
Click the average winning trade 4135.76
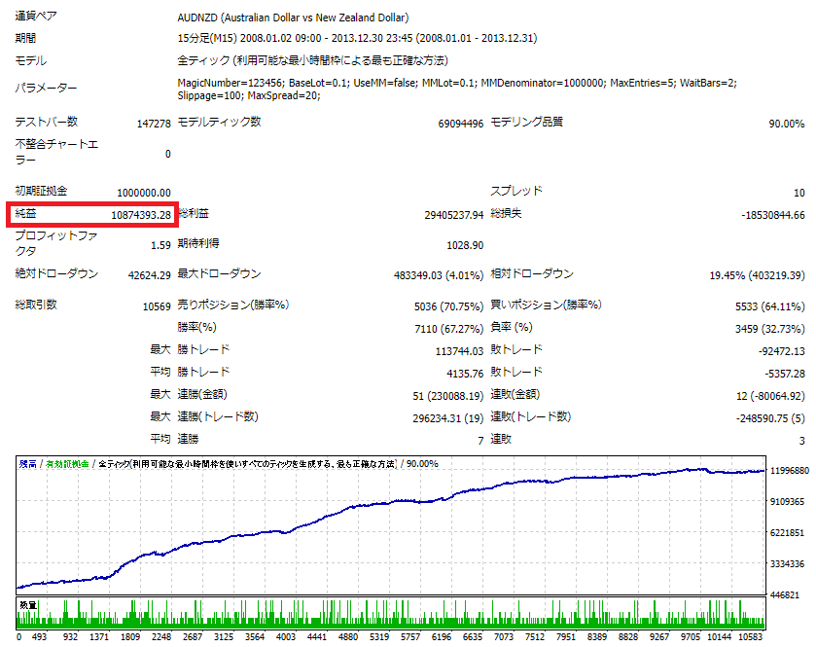click(x=465, y=374)
